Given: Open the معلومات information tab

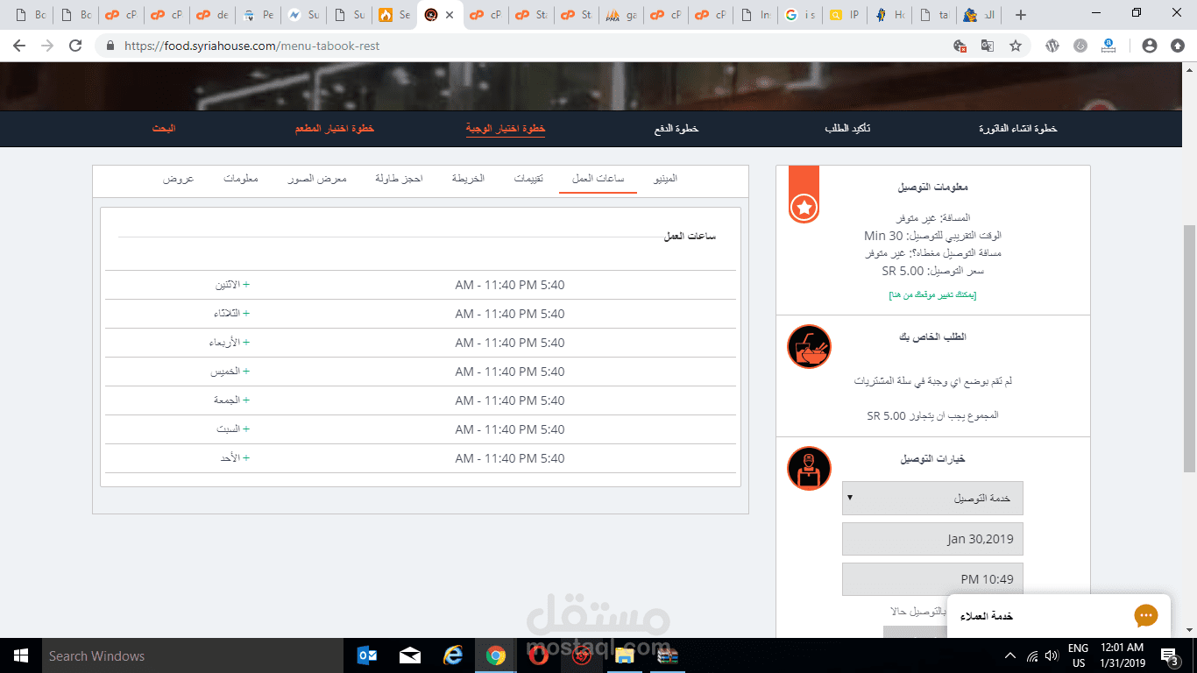Looking at the screenshot, I should click(x=240, y=178).
